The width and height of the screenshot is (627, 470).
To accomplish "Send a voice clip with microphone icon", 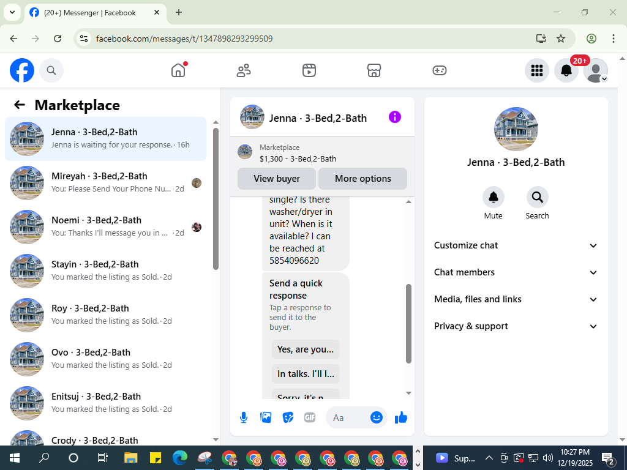I will click(x=244, y=417).
